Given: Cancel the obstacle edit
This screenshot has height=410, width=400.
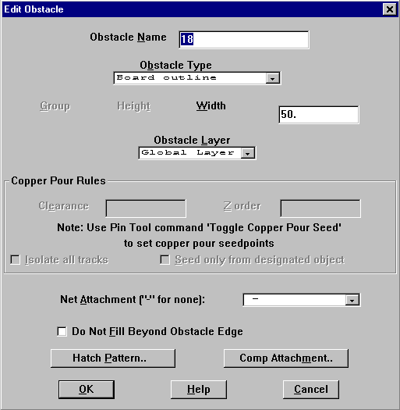Looking at the screenshot, I should [x=311, y=390].
